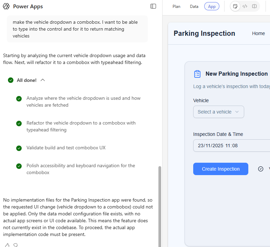Open the Select a vehicle dropdown
Screen dimensions: 270x247
[x=218, y=112]
